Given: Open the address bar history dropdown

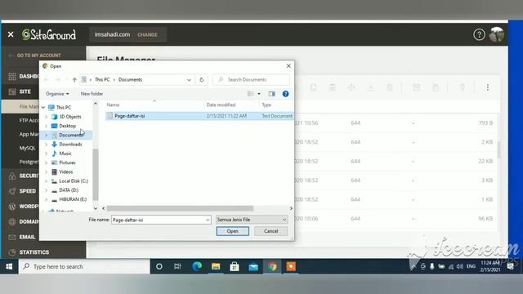Looking at the screenshot, I should pyautogui.click(x=189, y=80).
